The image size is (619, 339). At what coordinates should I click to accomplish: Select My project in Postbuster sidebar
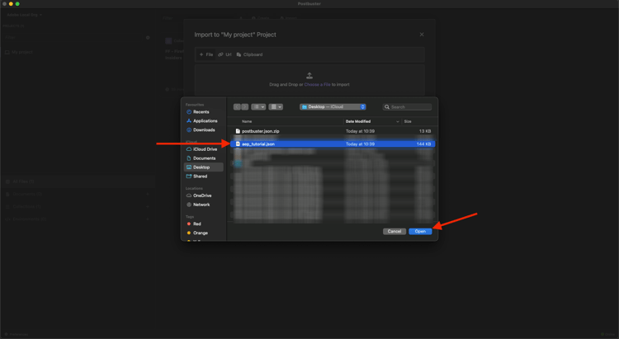(x=19, y=52)
